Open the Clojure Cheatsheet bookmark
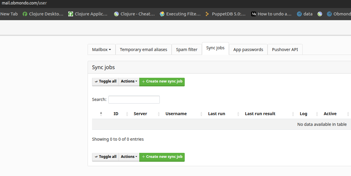This screenshot has height=176, width=351. [134, 14]
